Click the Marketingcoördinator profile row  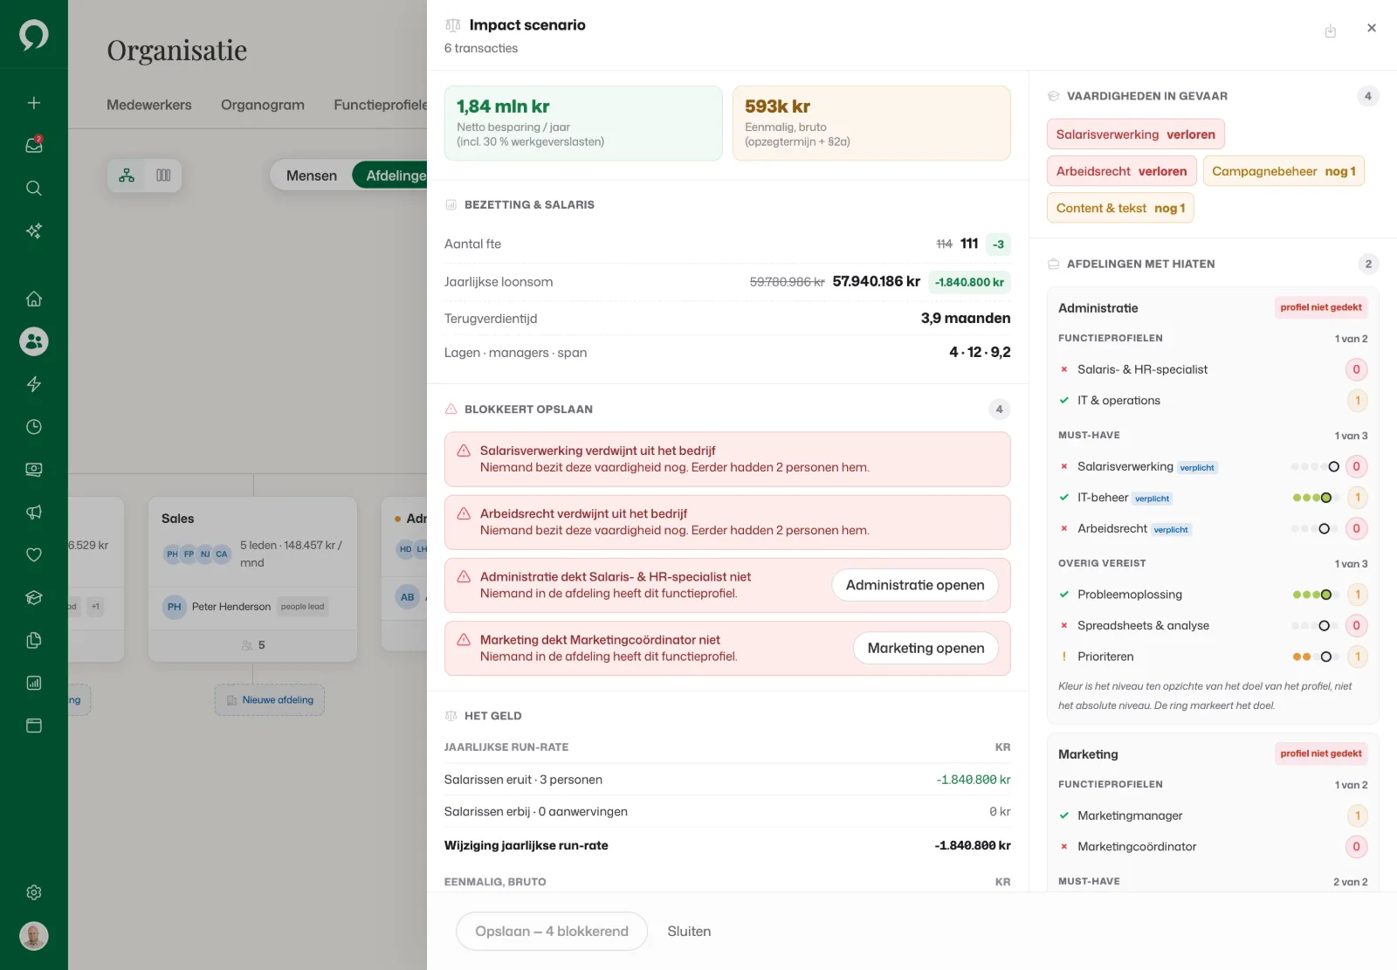1213,847
